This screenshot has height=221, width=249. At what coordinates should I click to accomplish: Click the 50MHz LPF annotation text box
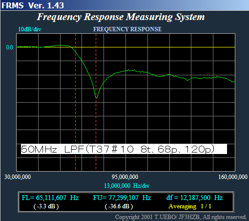[x=124, y=149]
